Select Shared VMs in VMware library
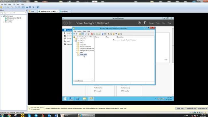208x117 pixels. (8, 22)
